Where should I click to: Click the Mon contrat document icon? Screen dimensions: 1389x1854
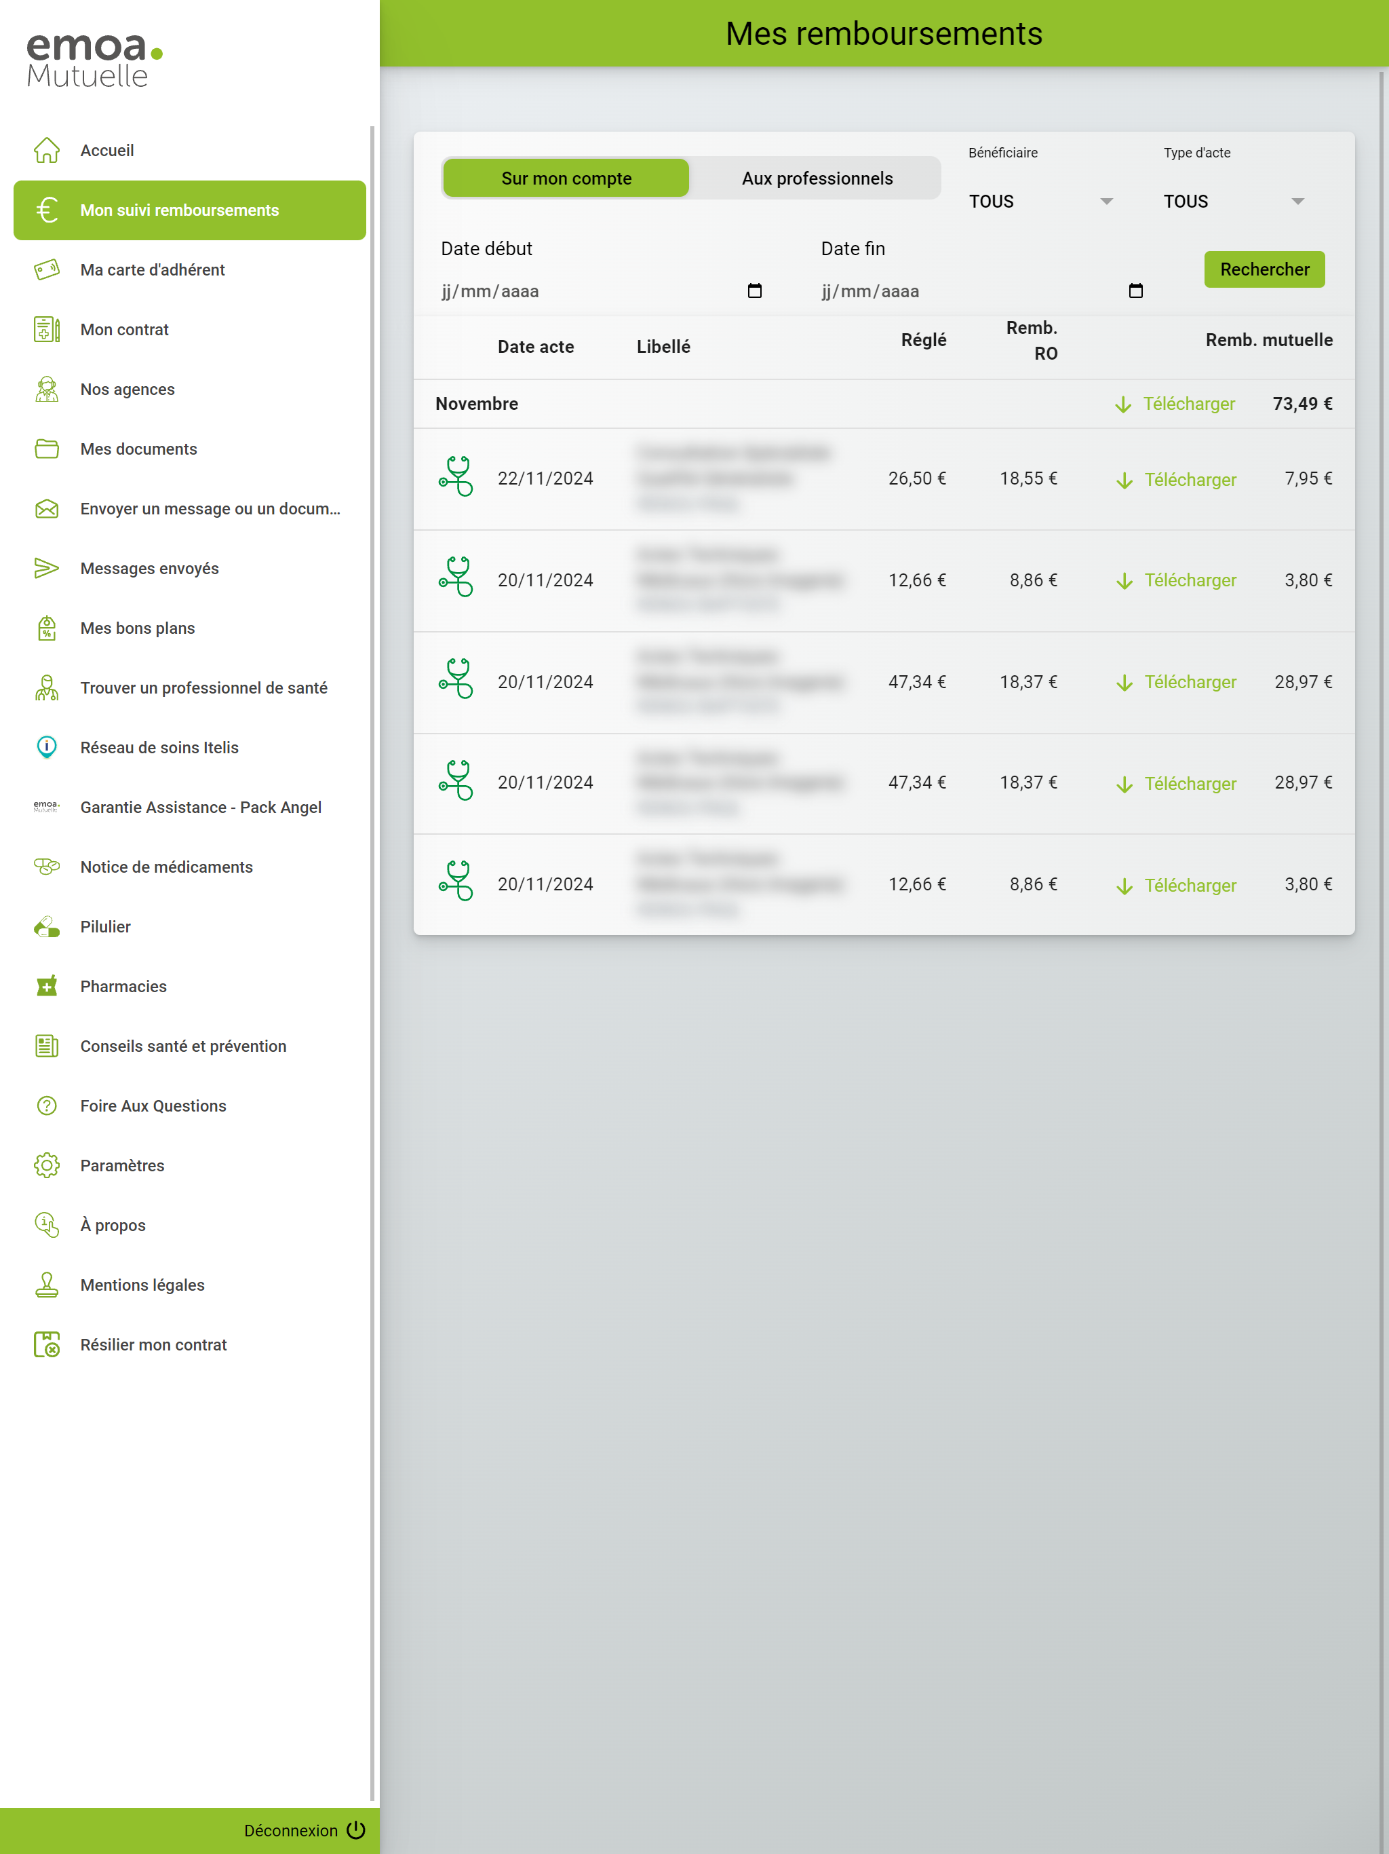(47, 329)
